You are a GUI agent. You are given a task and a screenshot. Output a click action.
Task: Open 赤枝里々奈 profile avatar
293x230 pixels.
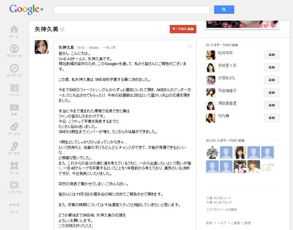coord(211,68)
